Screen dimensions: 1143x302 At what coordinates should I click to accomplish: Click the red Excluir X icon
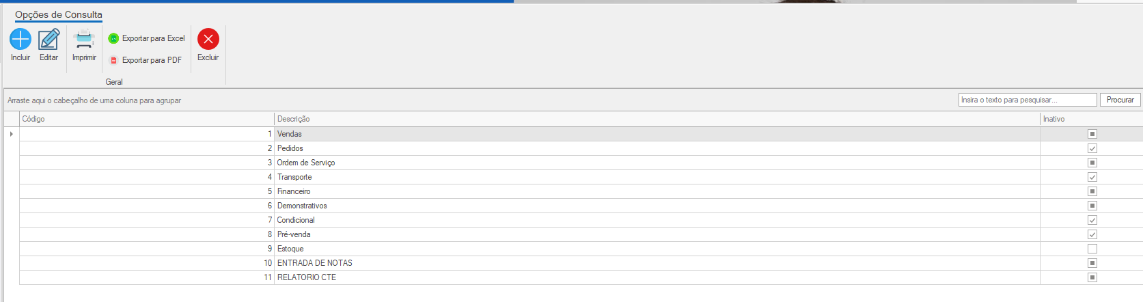(208, 39)
